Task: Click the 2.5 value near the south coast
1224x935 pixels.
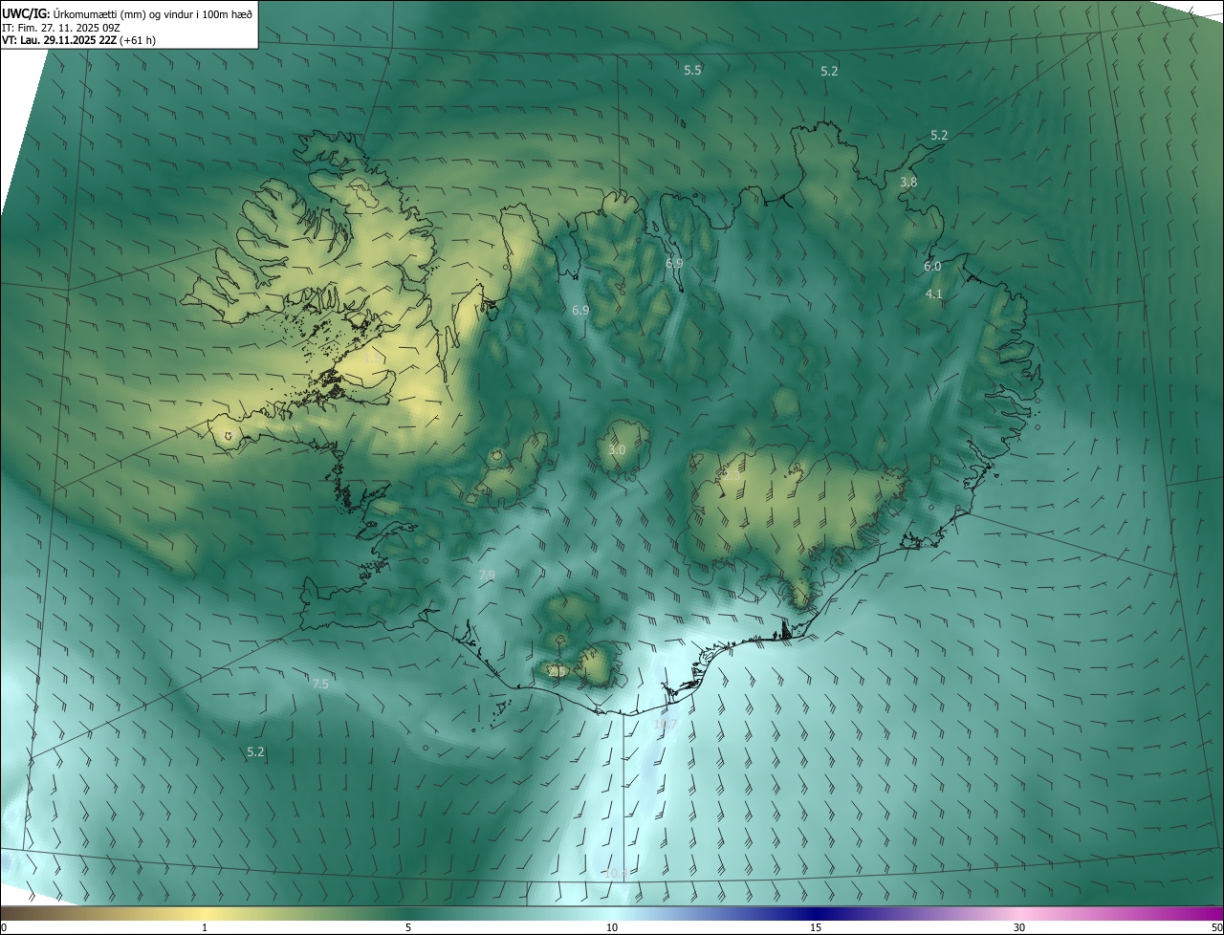Action: click(557, 672)
